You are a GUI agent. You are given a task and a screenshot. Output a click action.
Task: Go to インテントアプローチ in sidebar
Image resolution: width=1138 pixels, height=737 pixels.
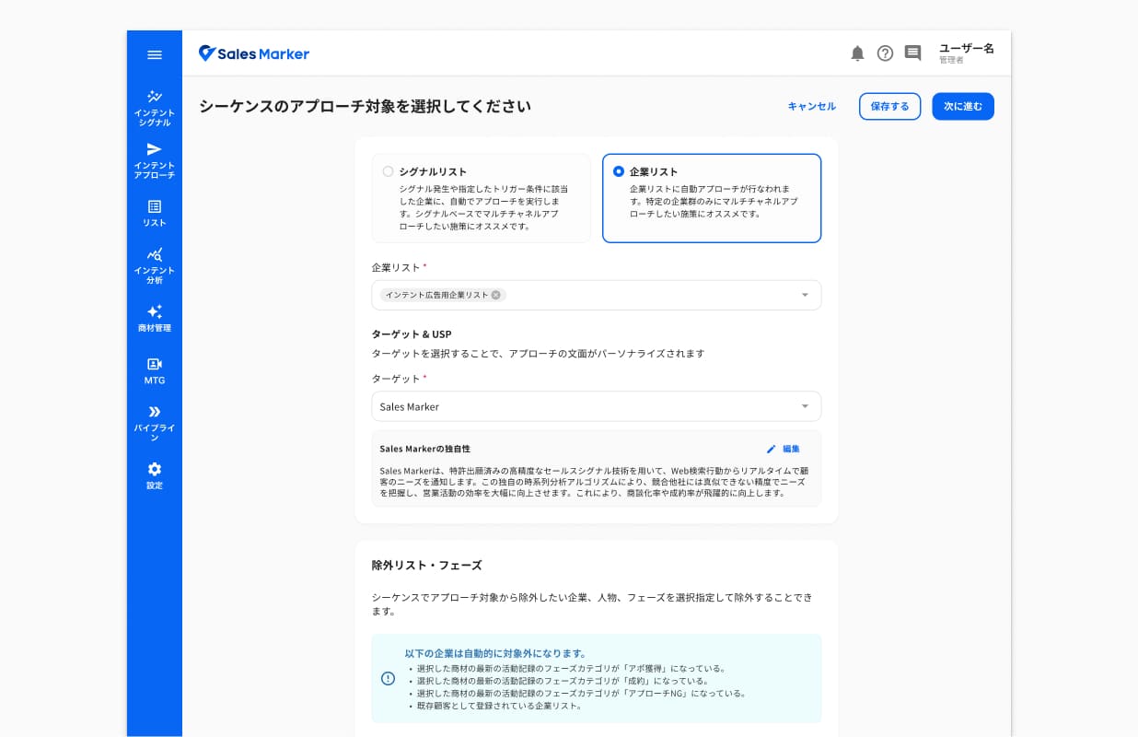pos(155,160)
